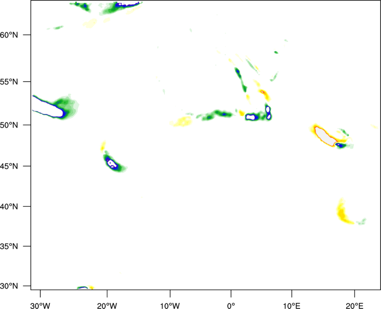This screenshot has height=309, width=381.
Task: Click the 55°N latitude label
Action: click(x=9, y=82)
